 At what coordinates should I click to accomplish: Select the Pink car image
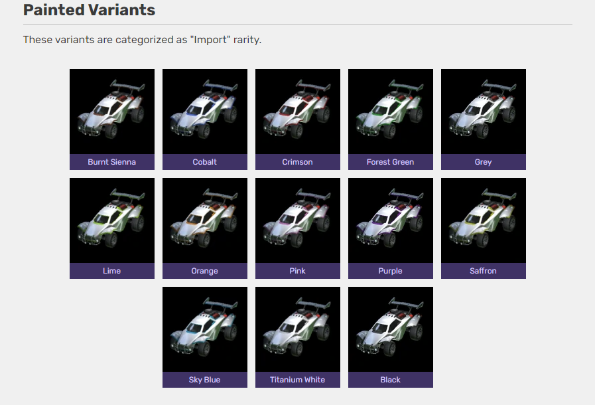(297, 220)
